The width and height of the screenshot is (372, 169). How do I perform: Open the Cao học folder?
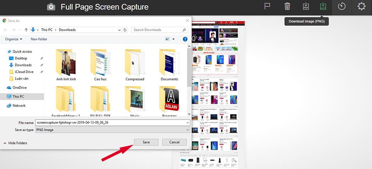pos(100,65)
